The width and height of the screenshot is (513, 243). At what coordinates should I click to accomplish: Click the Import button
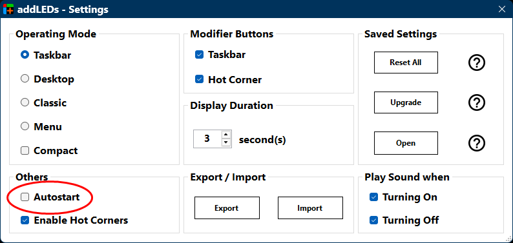(x=310, y=208)
